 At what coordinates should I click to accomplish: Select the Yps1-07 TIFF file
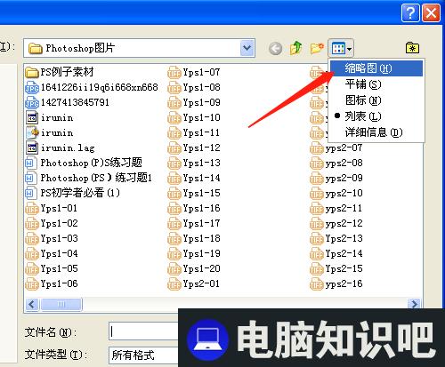click(x=194, y=72)
